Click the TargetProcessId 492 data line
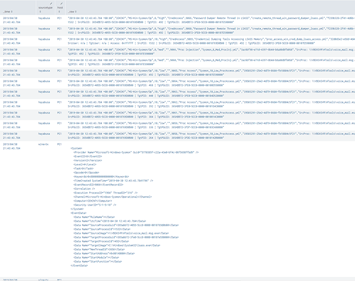The width and height of the screenshot is (355, 281). coord(101,241)
